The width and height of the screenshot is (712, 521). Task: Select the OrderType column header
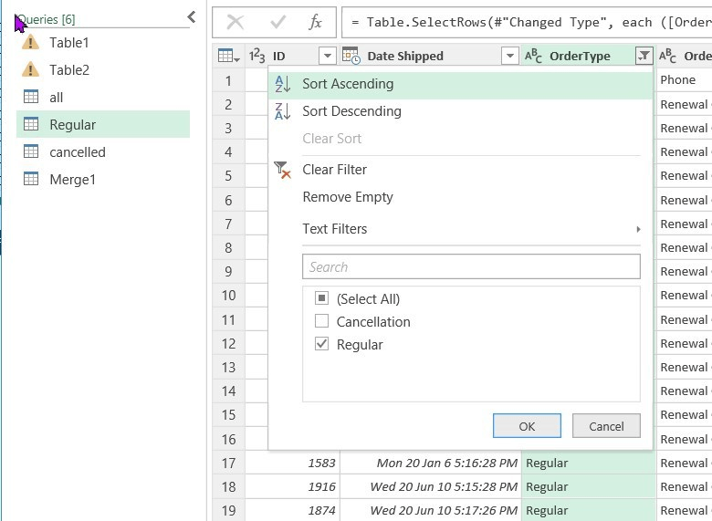[580, 56]
